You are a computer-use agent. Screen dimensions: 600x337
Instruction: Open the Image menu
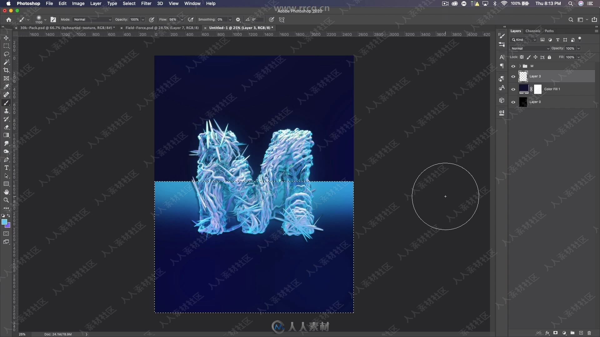78,3
